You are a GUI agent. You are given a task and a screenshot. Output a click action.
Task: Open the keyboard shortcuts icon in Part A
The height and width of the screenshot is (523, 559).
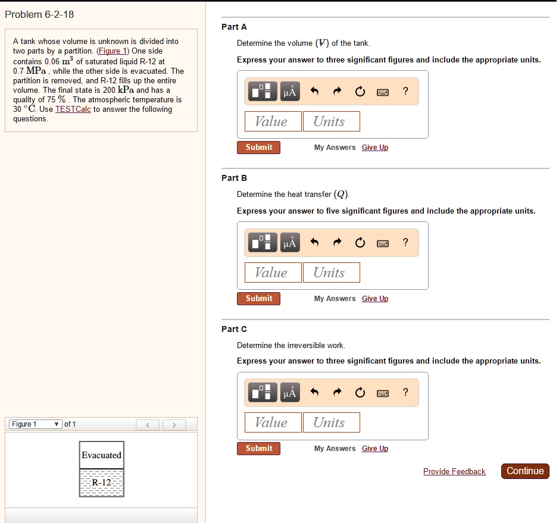[x=382, y=91]
